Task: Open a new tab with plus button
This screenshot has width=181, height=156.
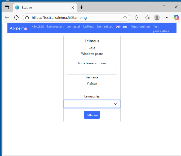Action: click(x=81, y=7)
